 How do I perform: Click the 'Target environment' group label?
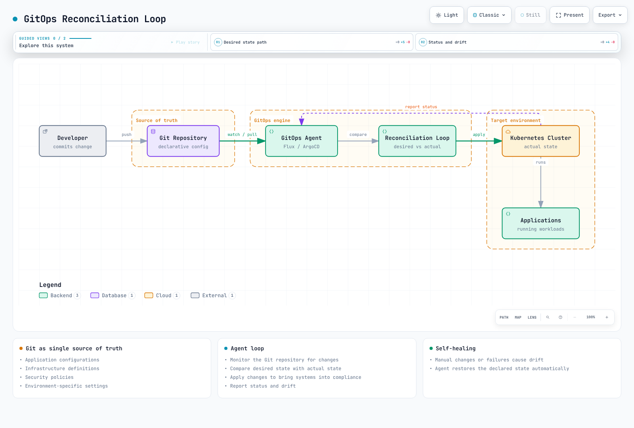[516, 120]
